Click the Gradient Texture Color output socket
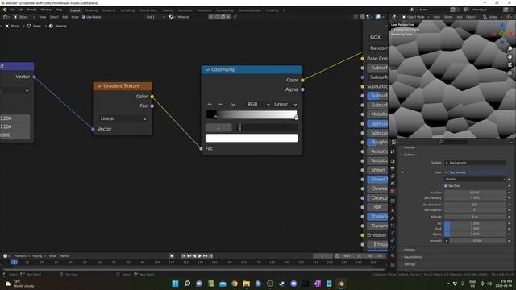Image resolution: width=516 pixels, height=290 pixels. [152, 97]
